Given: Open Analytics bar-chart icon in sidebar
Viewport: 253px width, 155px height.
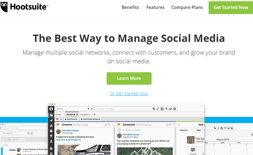Looking at the screenshot, I should coord(51,125).
